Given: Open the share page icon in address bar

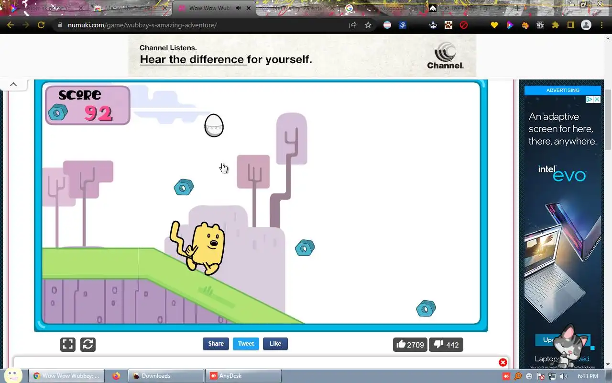Looking at the screenshot, I should click(x=353, y=25).
